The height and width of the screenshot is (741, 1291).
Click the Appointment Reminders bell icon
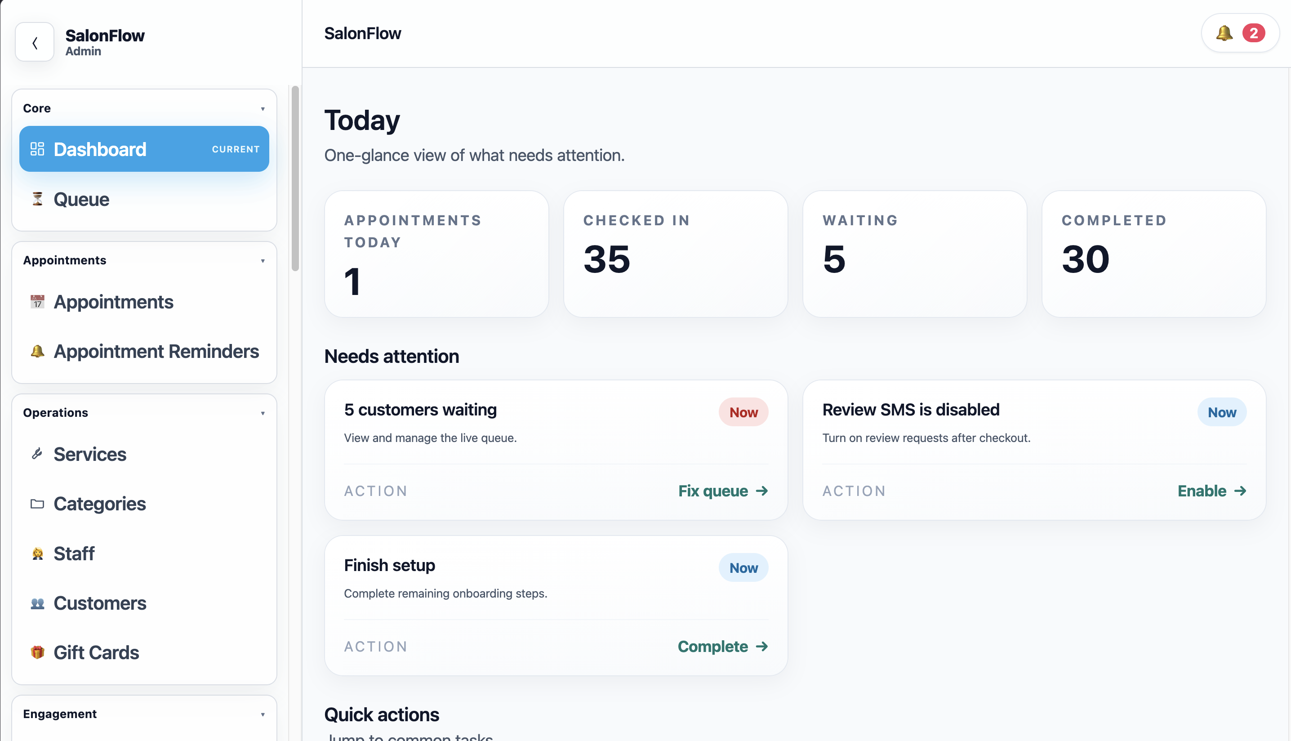coord(37,351)
